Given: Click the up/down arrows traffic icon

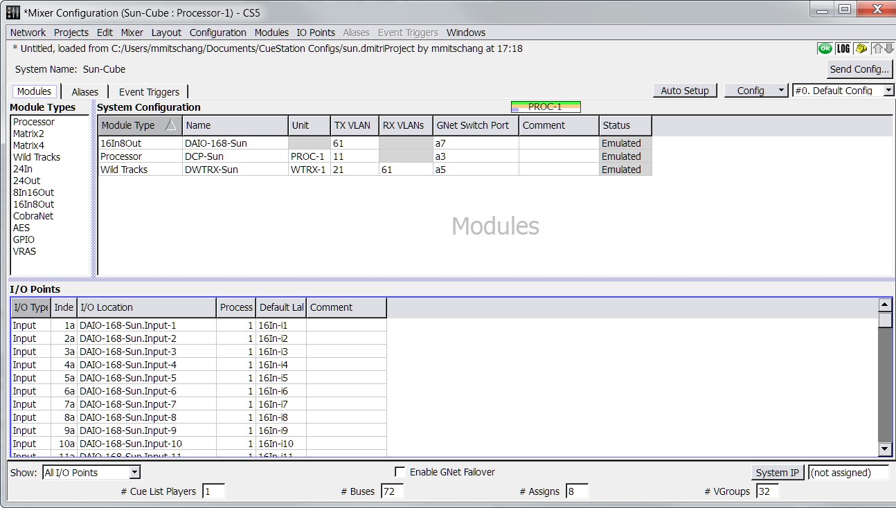Looking at the screenshot, I should pos(882,48).
